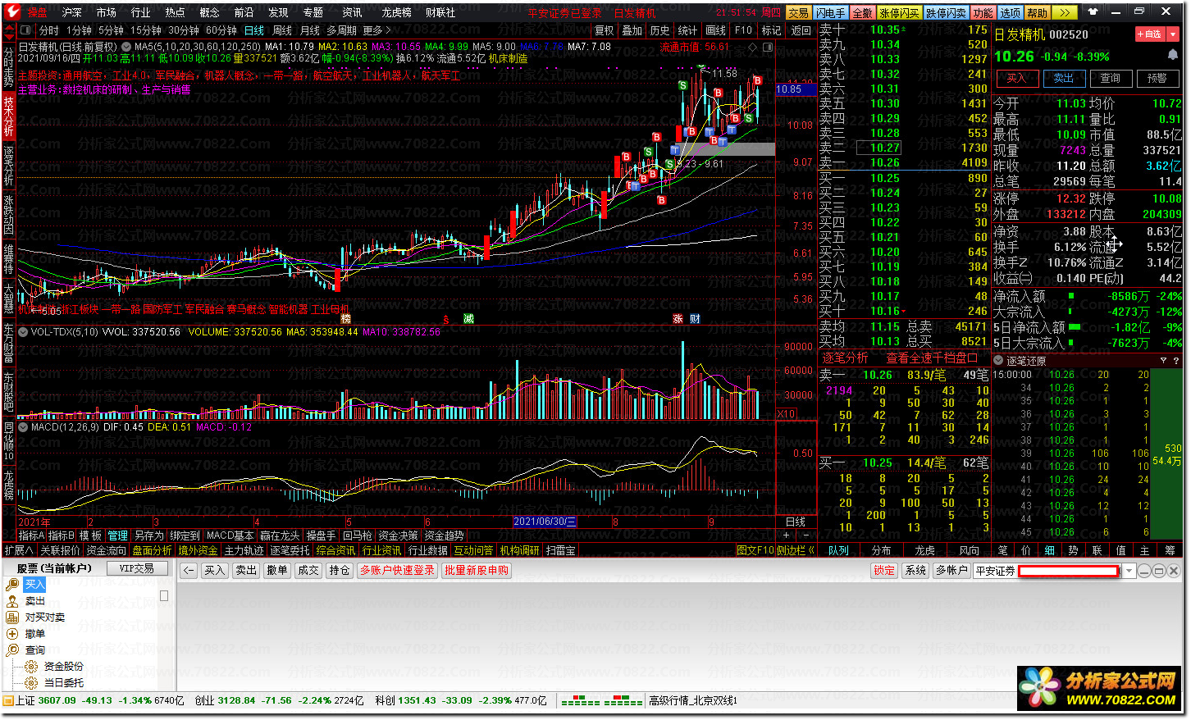1191x720 pixels.
Task: Click the round indicator settings icon beside MA5
Action: 127,47
